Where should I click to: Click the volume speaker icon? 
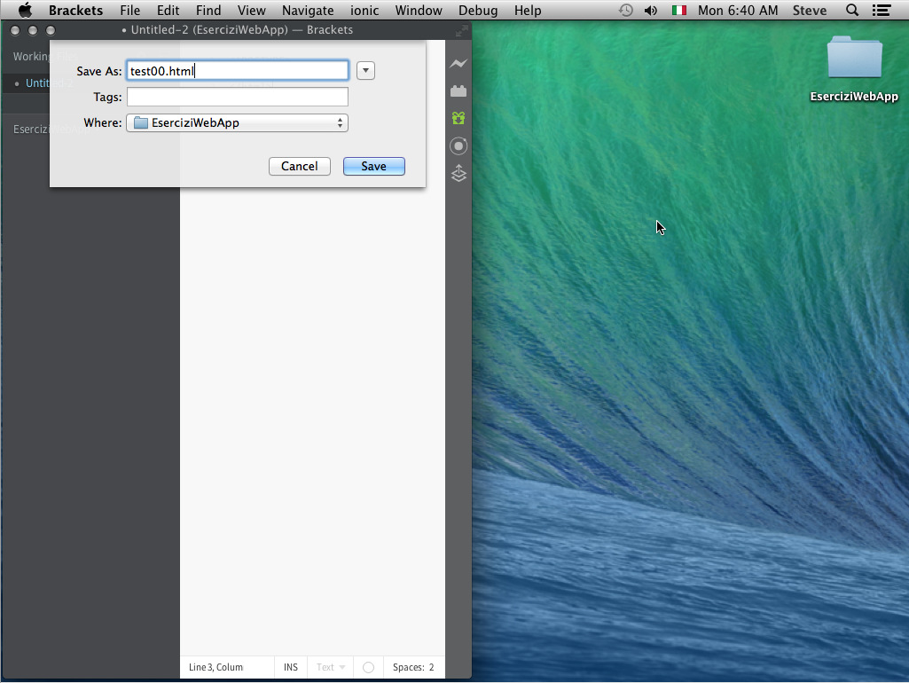[650, 10]
